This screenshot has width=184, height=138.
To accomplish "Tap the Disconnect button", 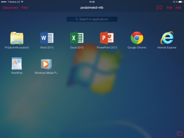I will [x=11, y=8].
